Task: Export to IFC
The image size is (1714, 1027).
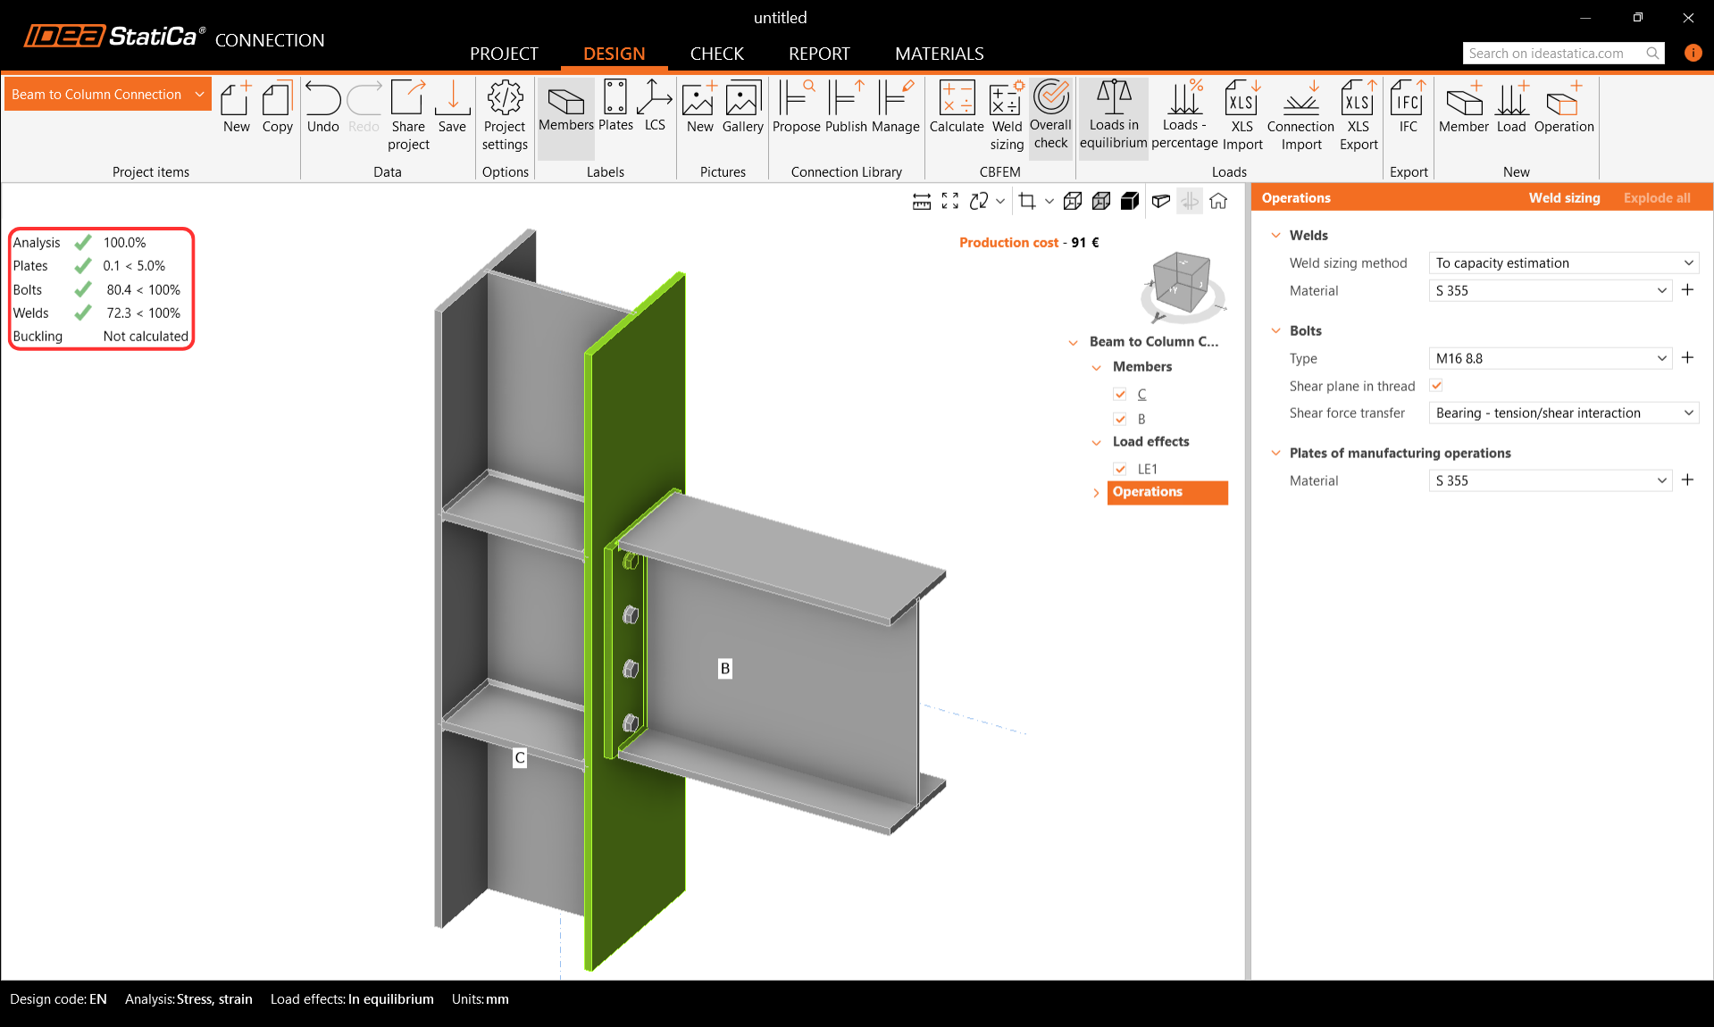Action: pyautogui.click(x=1409, y=107)
